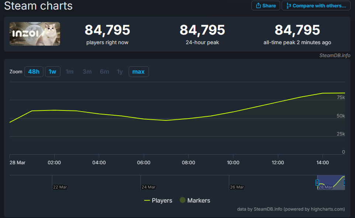The height and width of the screenshot is (218, 355).
Task: Open Compare with others dialog
Action: pos(316,6)
